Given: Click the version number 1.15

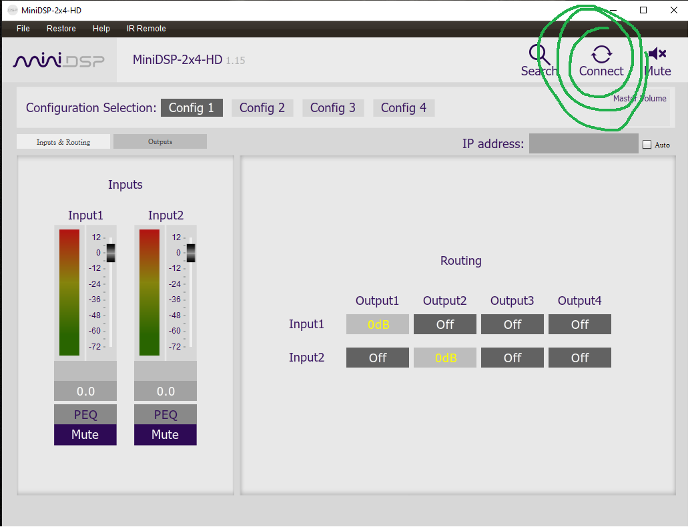Looking at the screenshot, I should tap(236, 61).
